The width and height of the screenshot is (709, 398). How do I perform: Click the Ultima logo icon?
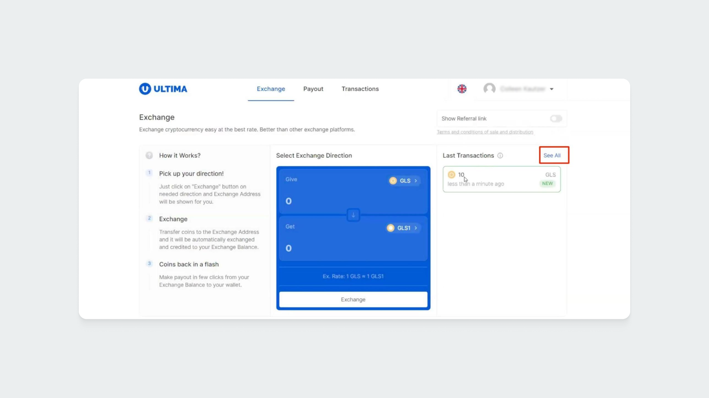click(145, 89)
